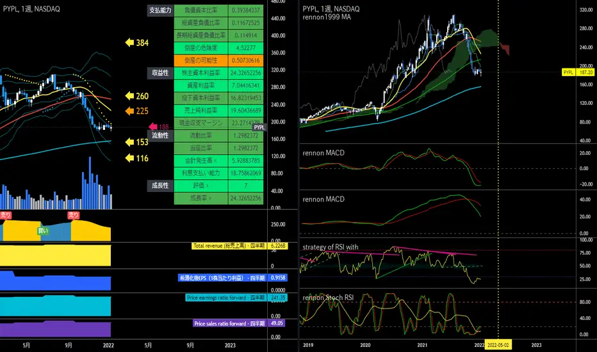
Task: Click the 評価 value 7
Action: click(x=246, y=186)
